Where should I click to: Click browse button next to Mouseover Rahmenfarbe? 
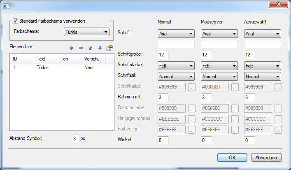point(235,109)
